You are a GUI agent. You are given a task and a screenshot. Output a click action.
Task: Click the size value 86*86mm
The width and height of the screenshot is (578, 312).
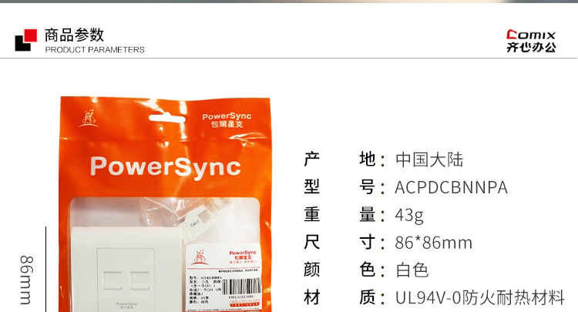point(433,243)
